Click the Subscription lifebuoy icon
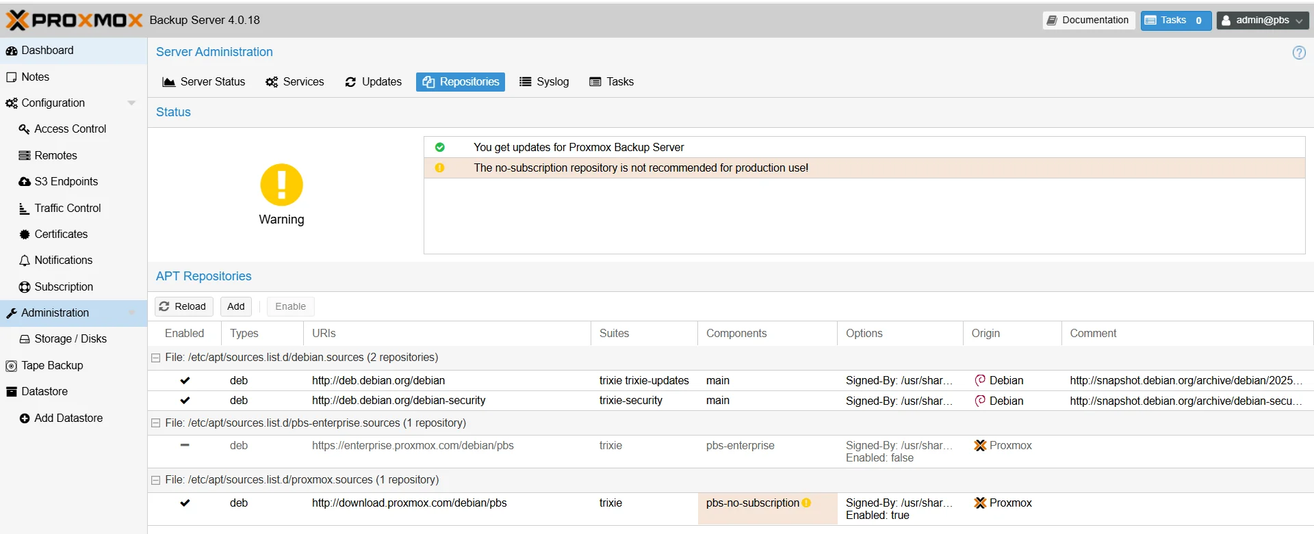 coord(25,287)
